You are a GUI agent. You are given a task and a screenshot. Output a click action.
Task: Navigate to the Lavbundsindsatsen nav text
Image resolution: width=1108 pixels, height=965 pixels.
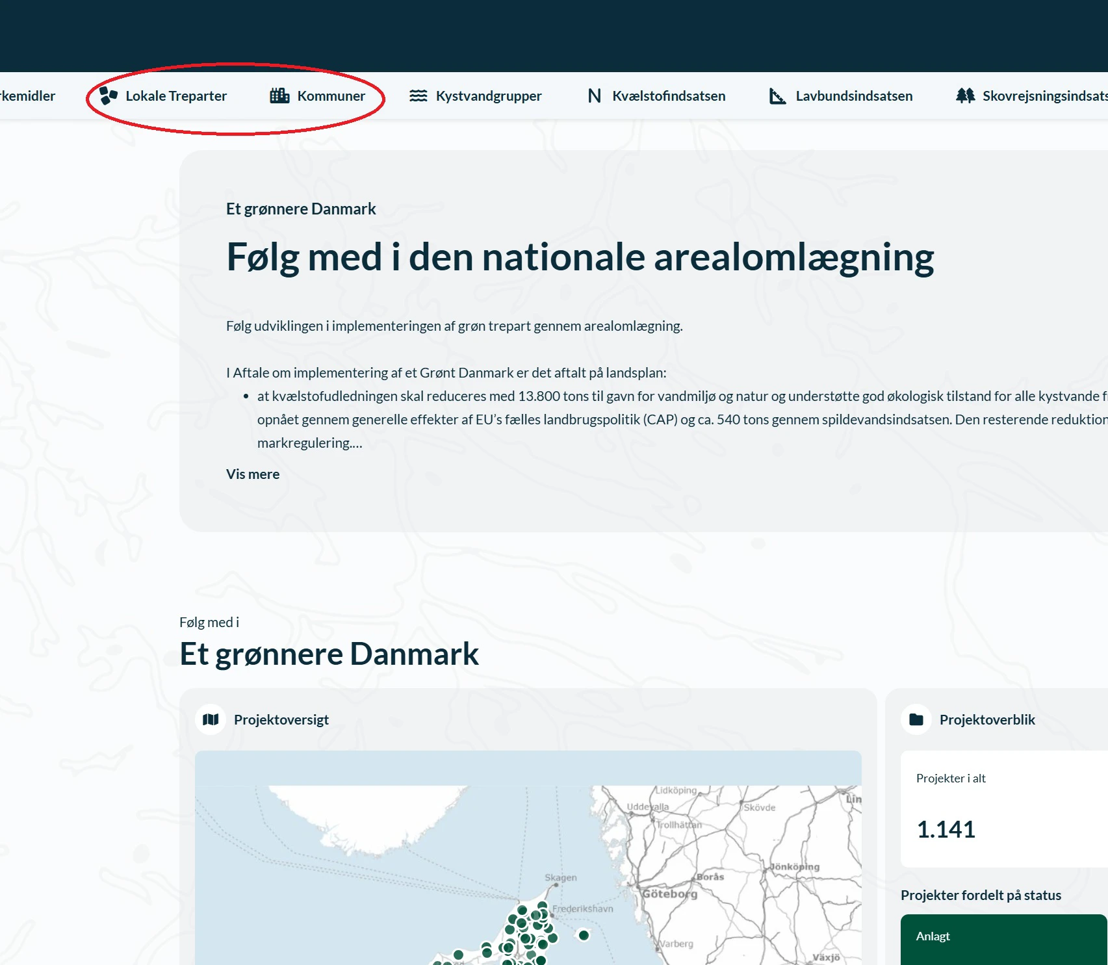click(854, 96)
